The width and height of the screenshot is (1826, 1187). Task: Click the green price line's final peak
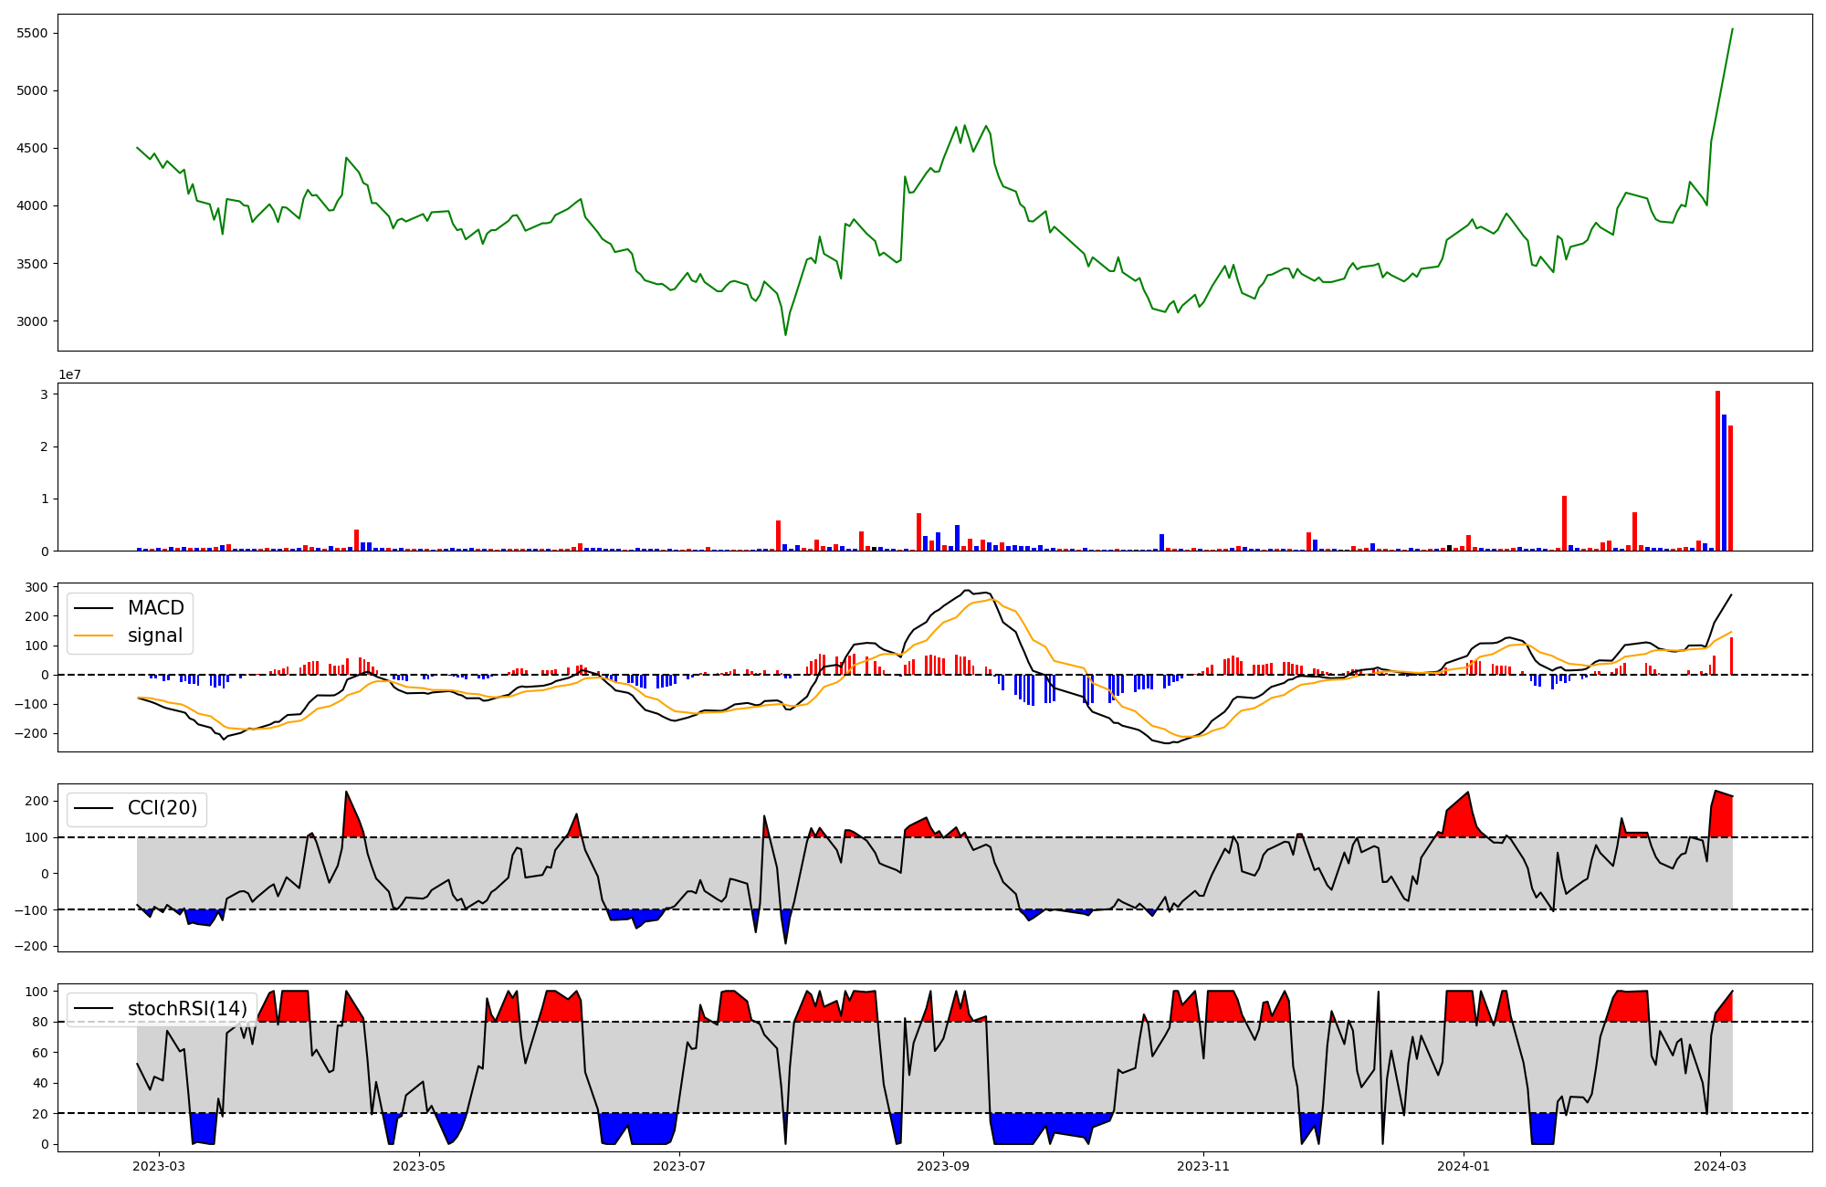pyautogui.click(x=1732, y=29)
